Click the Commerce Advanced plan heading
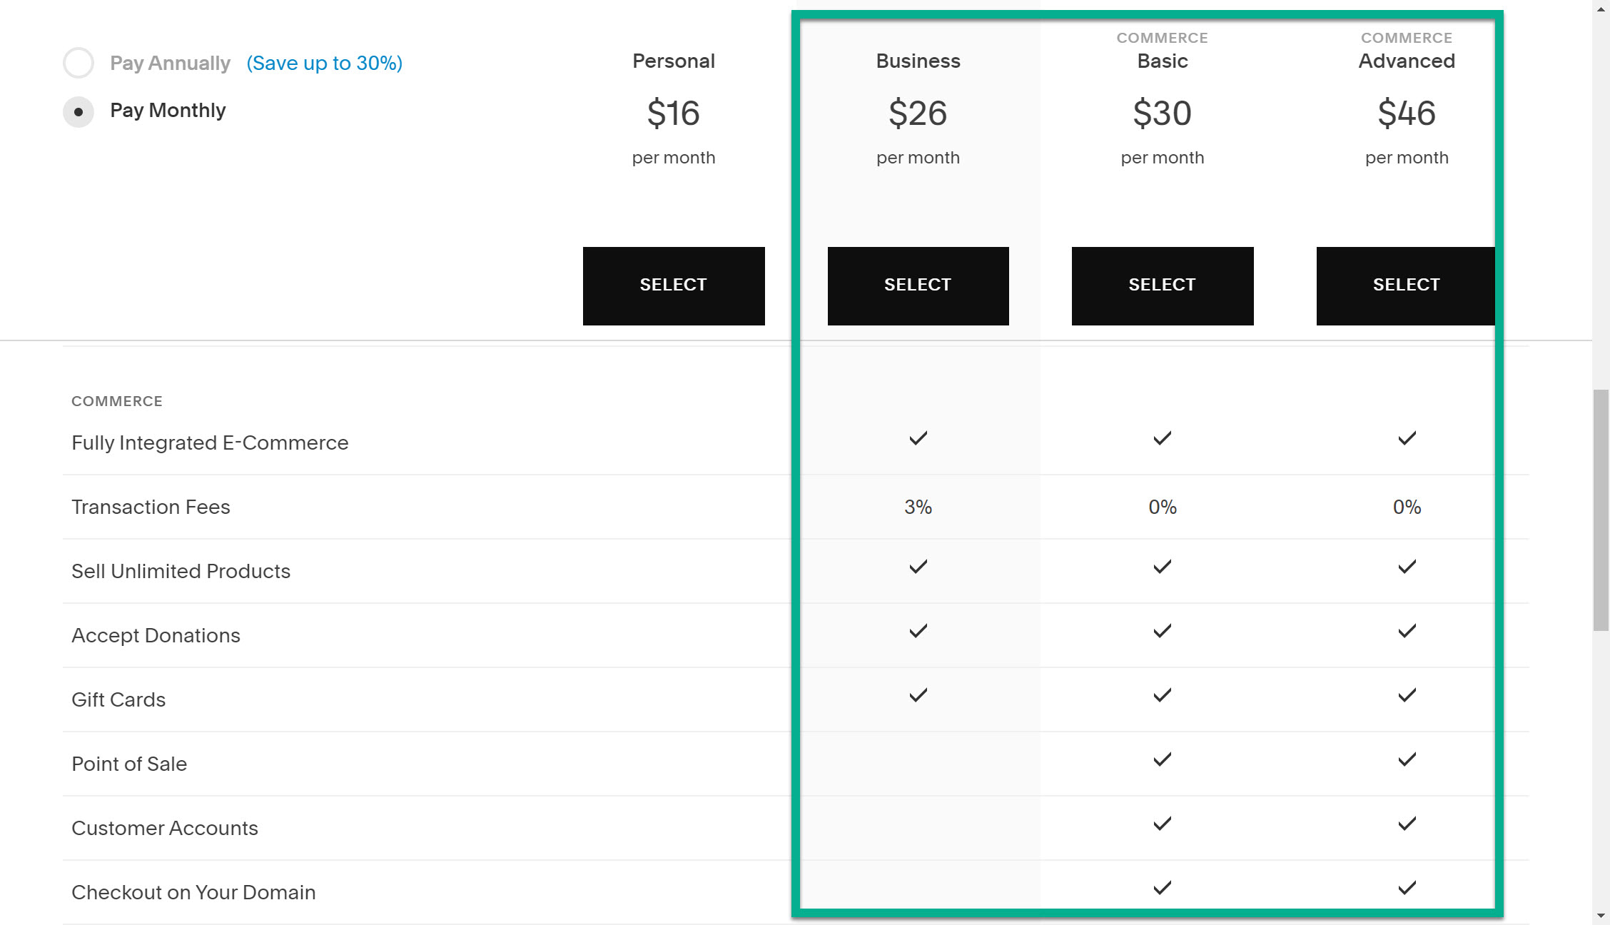 (1406, 61)
